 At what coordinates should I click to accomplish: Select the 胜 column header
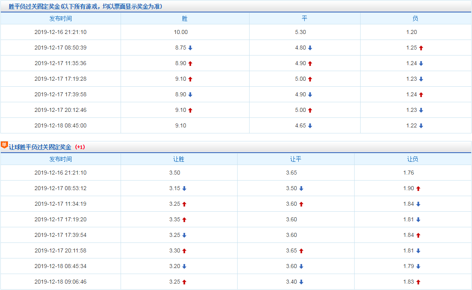(185, 18)
